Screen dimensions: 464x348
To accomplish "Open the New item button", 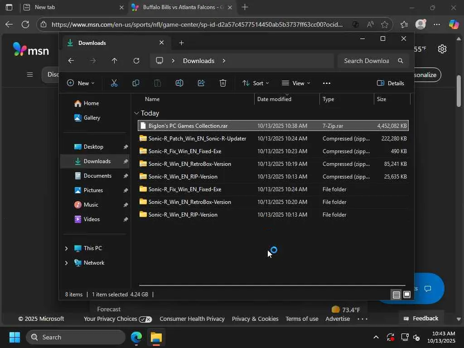I will pyautogui.click(x=81, y=83).
